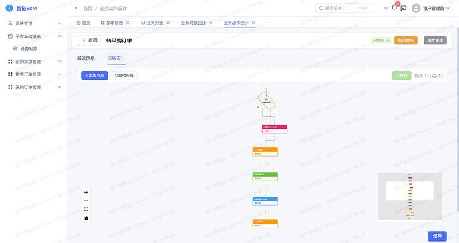Collapse the 平台基础设施 menu chevron
Screen dimensions: 459x243
pos(59,36)
